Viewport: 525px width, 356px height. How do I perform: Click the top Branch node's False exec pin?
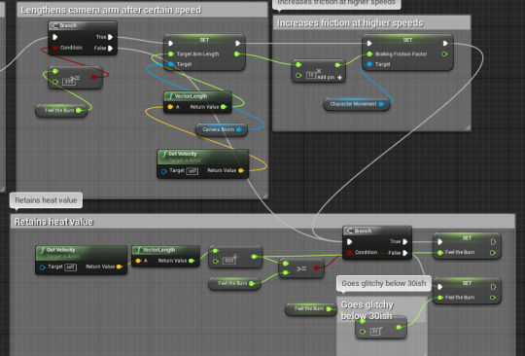[111, 49]
